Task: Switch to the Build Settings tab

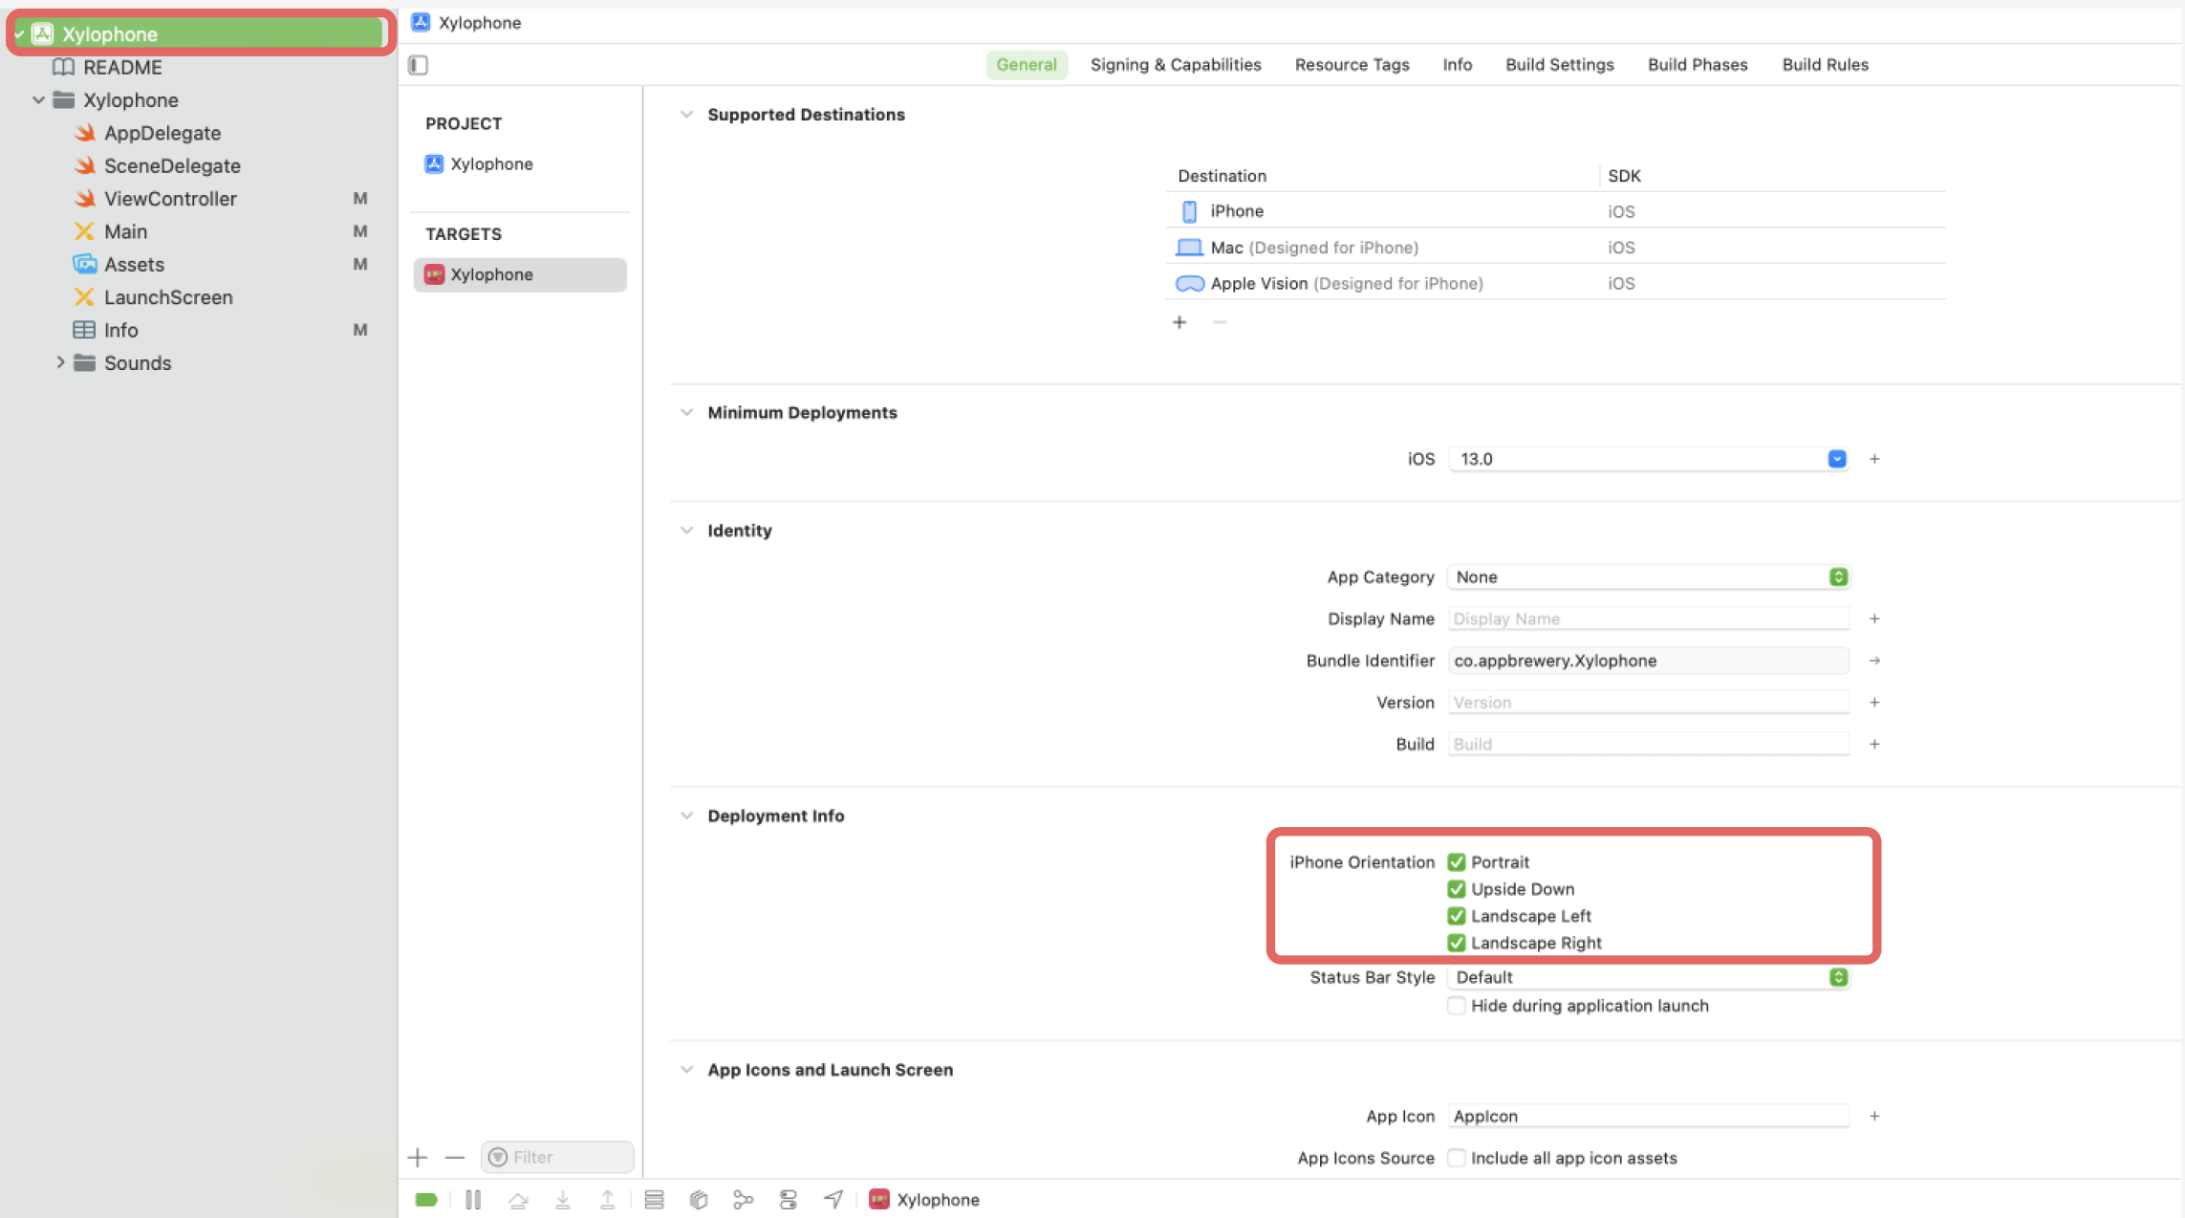Action: pos(1559,65)
